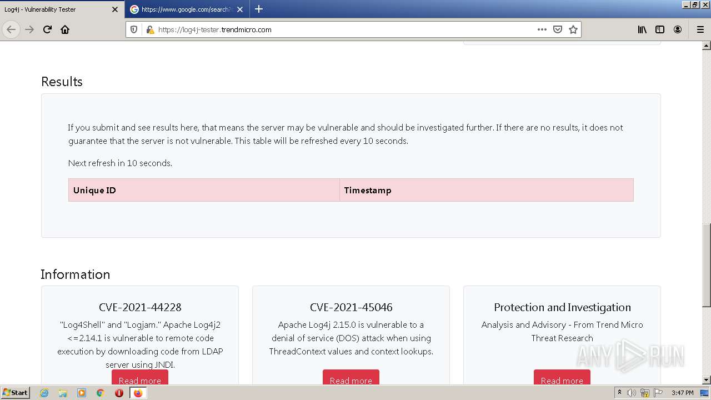Screen dimensions: 711x400
Task: Open the Firefox home page
Action: (65, 29)
